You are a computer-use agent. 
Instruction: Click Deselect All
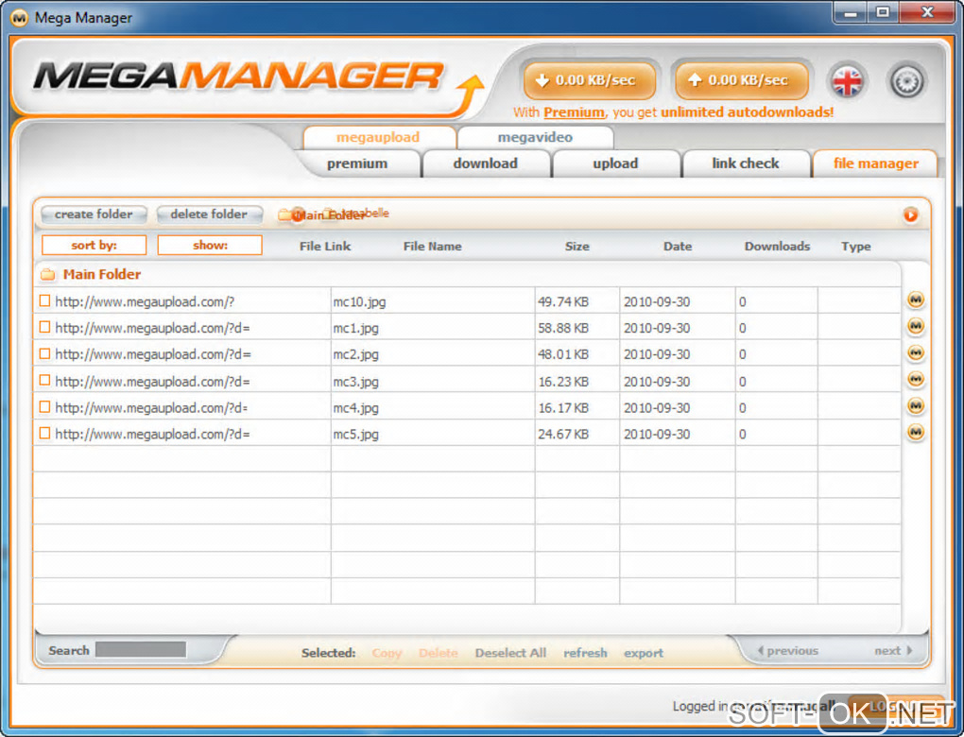(x=510, y=653)
